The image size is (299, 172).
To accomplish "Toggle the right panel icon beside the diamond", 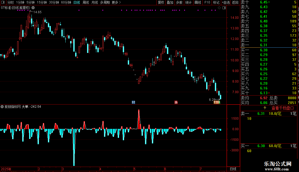I will click(x=224, y=8).
